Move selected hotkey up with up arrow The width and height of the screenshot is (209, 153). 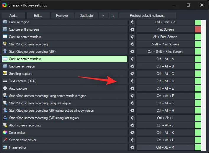coord(103,16)
